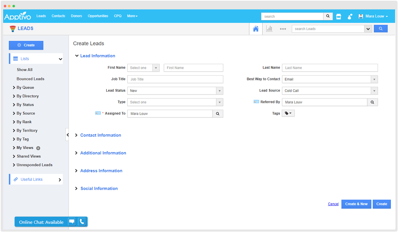Open the Referred By address book icon
This screenshot has height=233, width=400.
coord(256,102)
